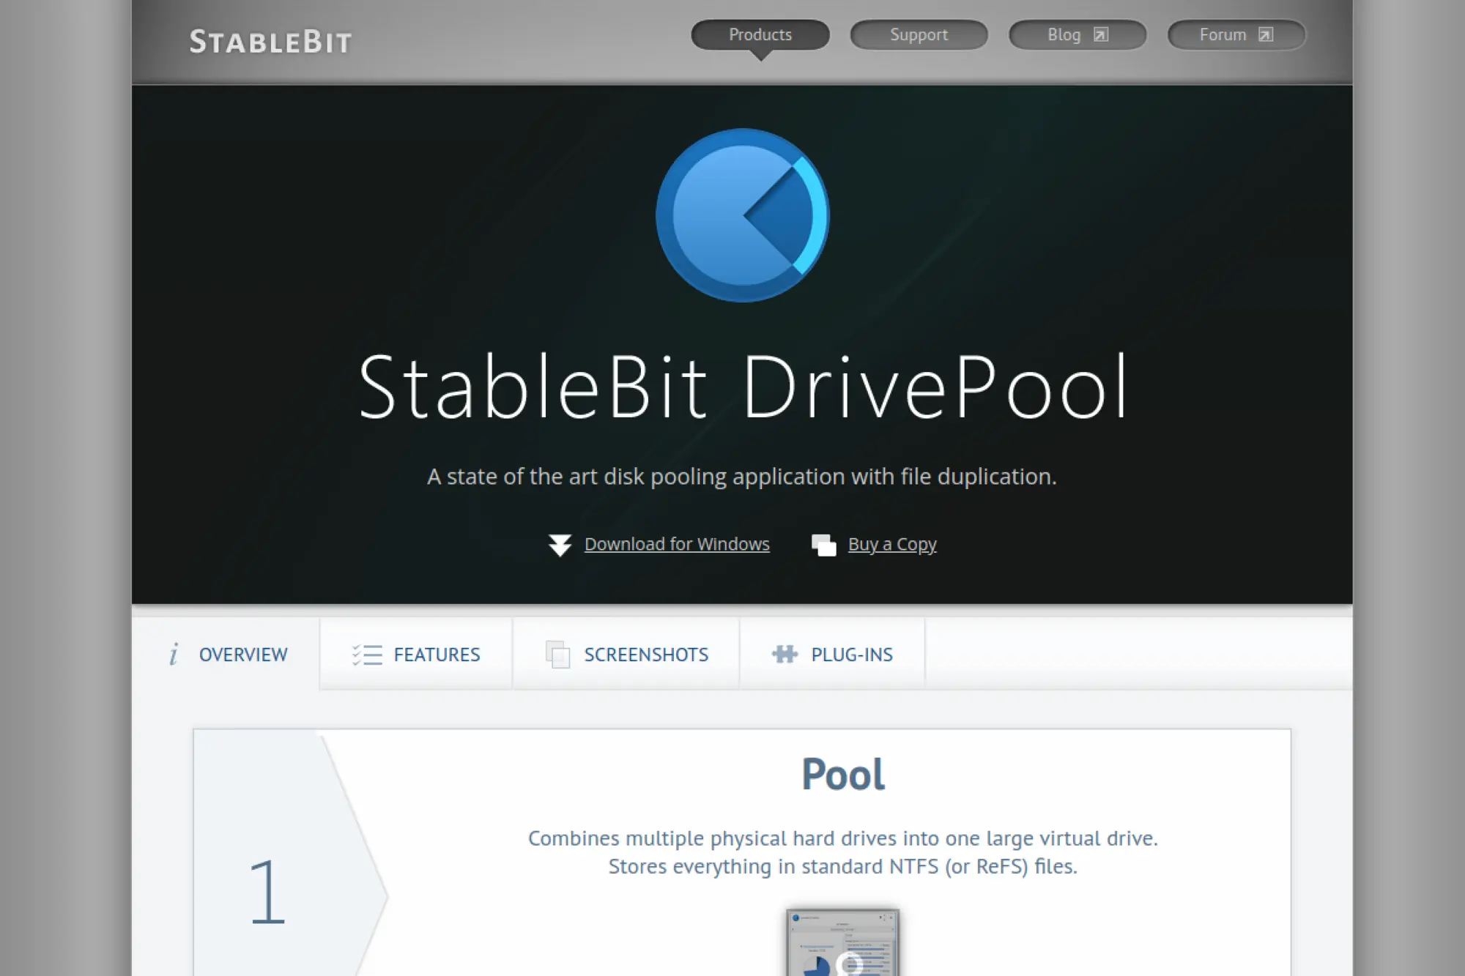Switch to the Screenshots tab
Viewport: 1465px width, 976px height.
(x=645, y=654)
